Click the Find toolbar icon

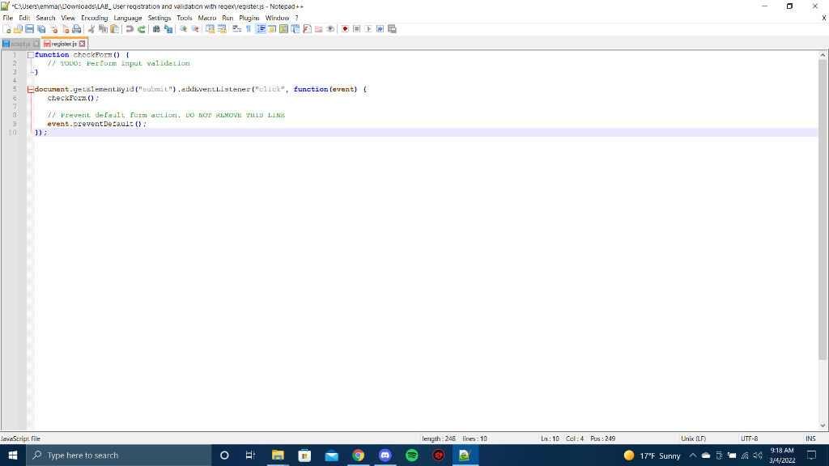158,29
